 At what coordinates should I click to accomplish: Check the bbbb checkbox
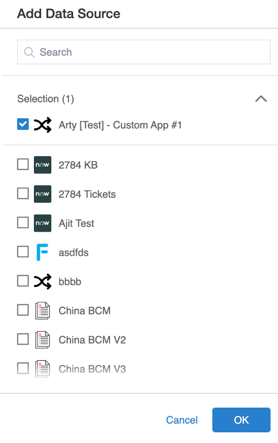(x=23, y=281)
